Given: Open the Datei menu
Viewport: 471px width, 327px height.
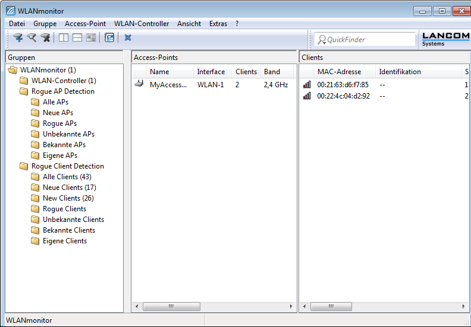Looking at the screenshot, I should click(17, 24).
